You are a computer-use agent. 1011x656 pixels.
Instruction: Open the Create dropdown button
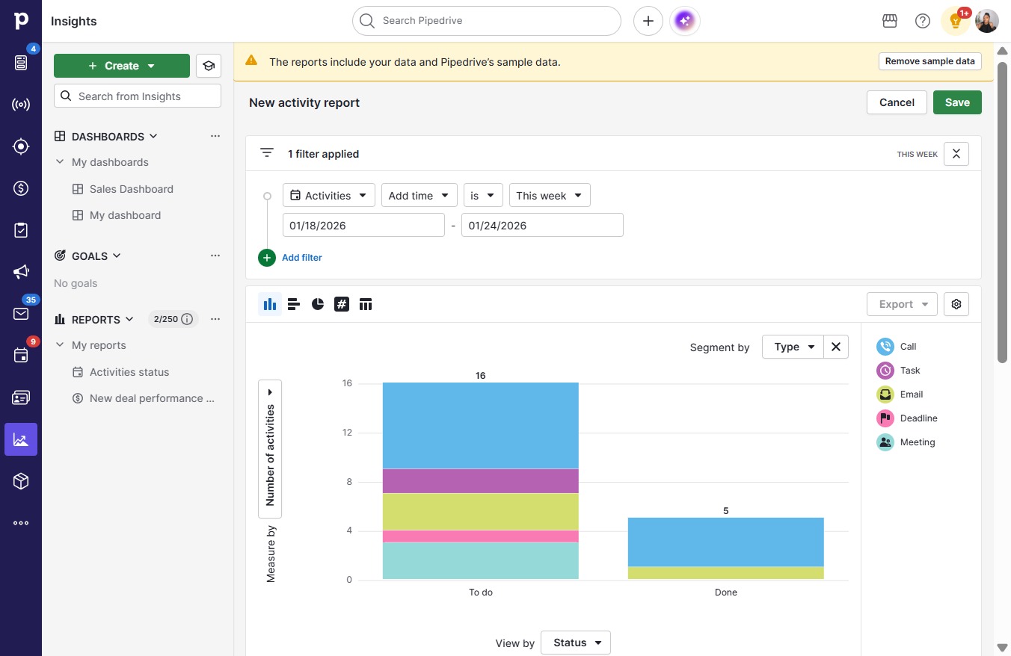tap(122, 66)
